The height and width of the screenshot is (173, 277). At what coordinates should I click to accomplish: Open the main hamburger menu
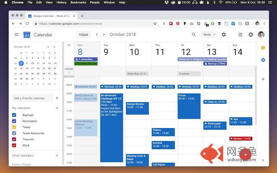[16, 35]
